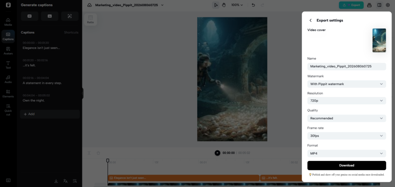Open the Media panel in sidebar

[x=8, y=22]
